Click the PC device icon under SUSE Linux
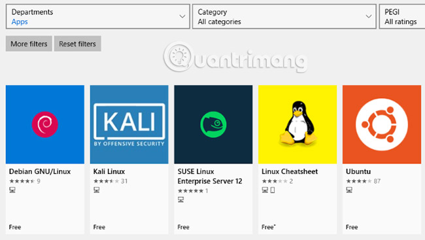Viewport: 425px width, 240px height. coord(180,200)
